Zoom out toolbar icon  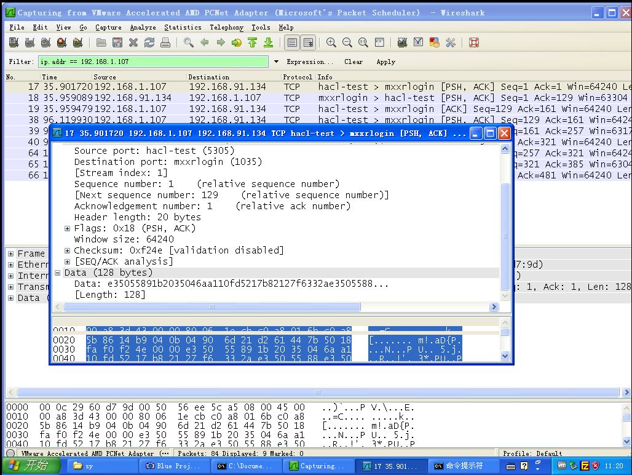point(347,42)
